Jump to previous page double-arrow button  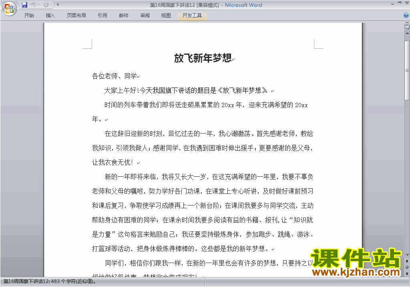(x=407, y=261)
